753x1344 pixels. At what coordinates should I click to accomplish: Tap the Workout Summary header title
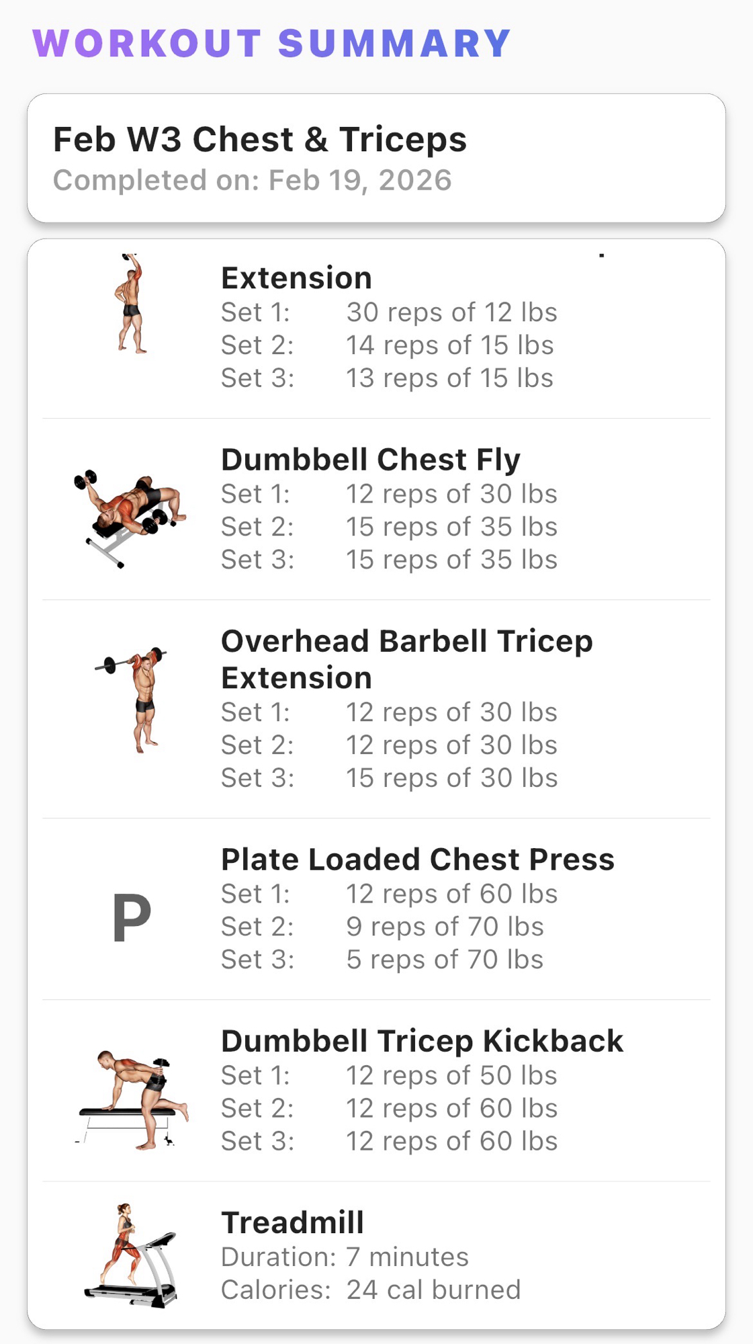[x=272, y=44]
